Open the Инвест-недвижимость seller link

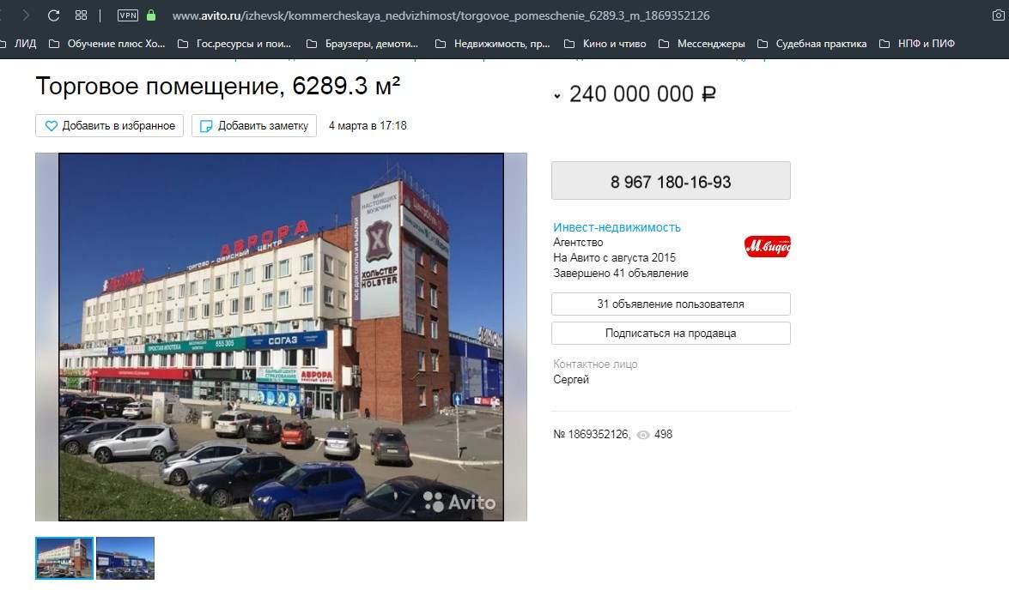pos(617,227)
